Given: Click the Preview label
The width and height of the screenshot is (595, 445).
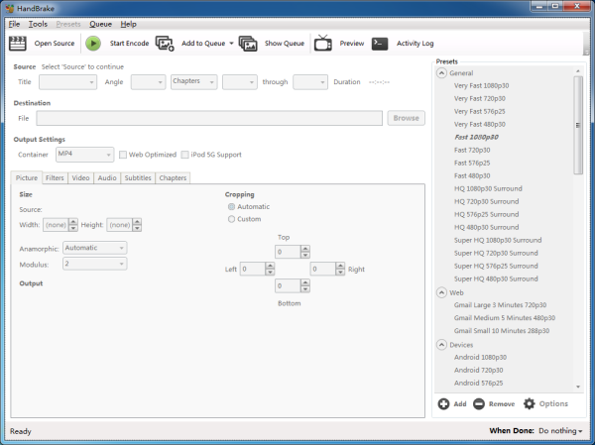Looking at the screenshot, I should pyautogui.click(x=352, y=44).
